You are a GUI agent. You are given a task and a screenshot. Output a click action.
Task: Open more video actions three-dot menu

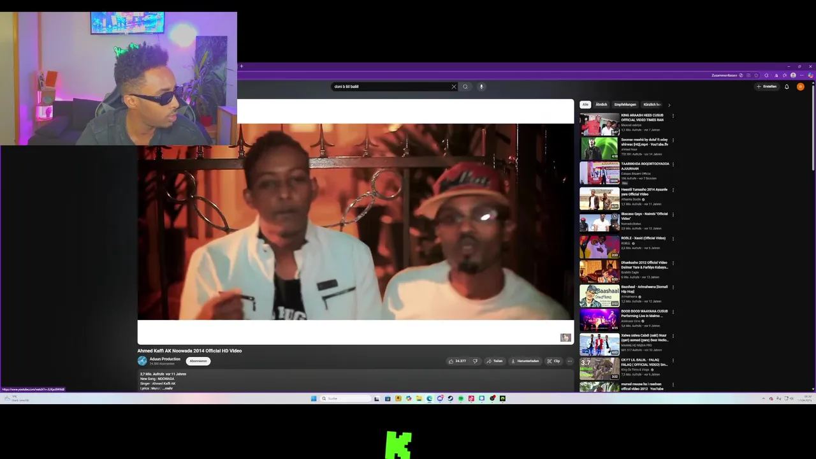coord(570,361)
